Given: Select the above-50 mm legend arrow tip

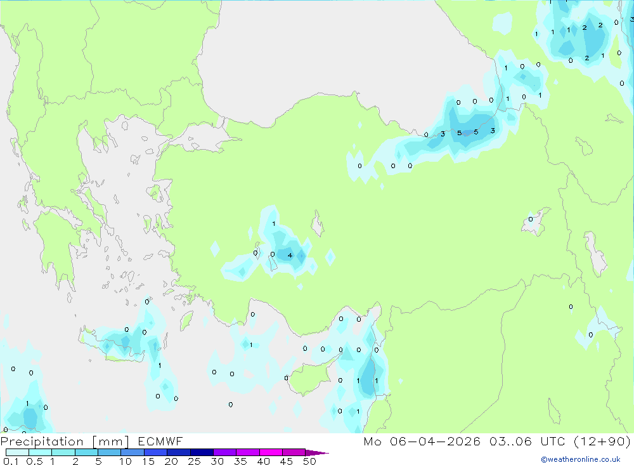Looking at the screenshot, I should tap(317, 452).
